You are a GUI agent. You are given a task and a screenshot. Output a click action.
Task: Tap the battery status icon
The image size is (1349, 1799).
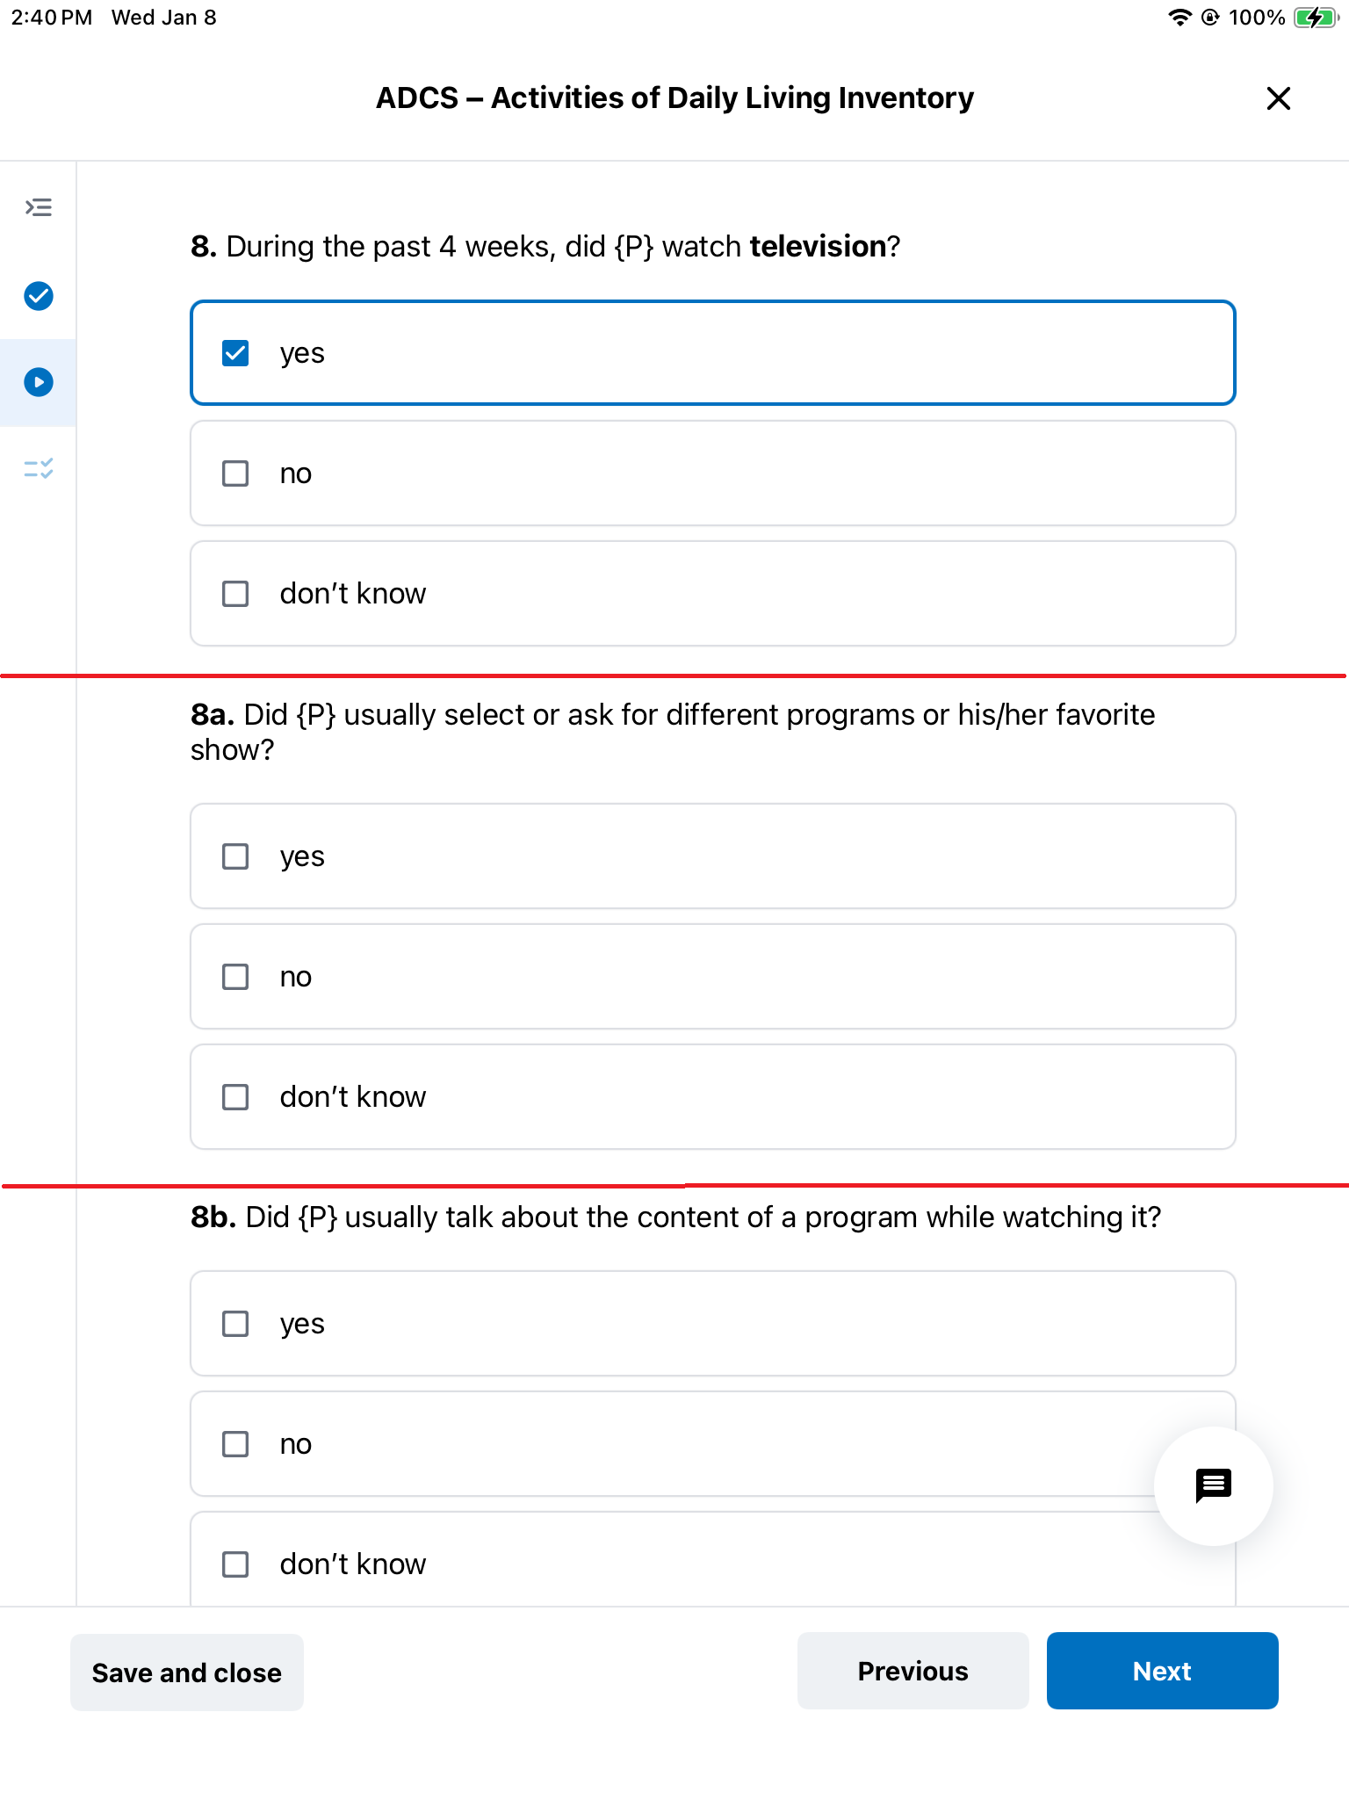coord(1316,18)
